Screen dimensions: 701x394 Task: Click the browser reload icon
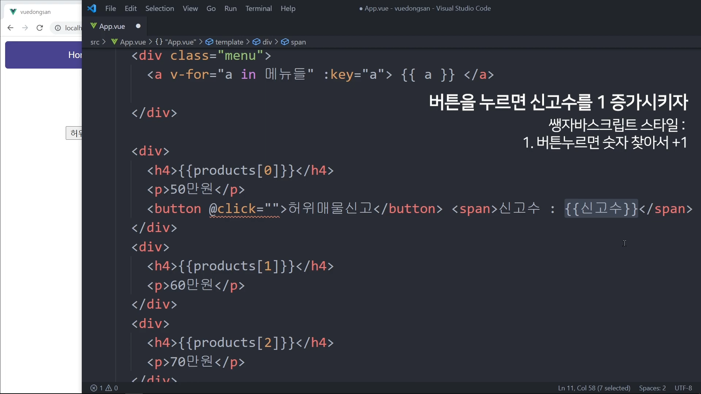click(40, 28)
